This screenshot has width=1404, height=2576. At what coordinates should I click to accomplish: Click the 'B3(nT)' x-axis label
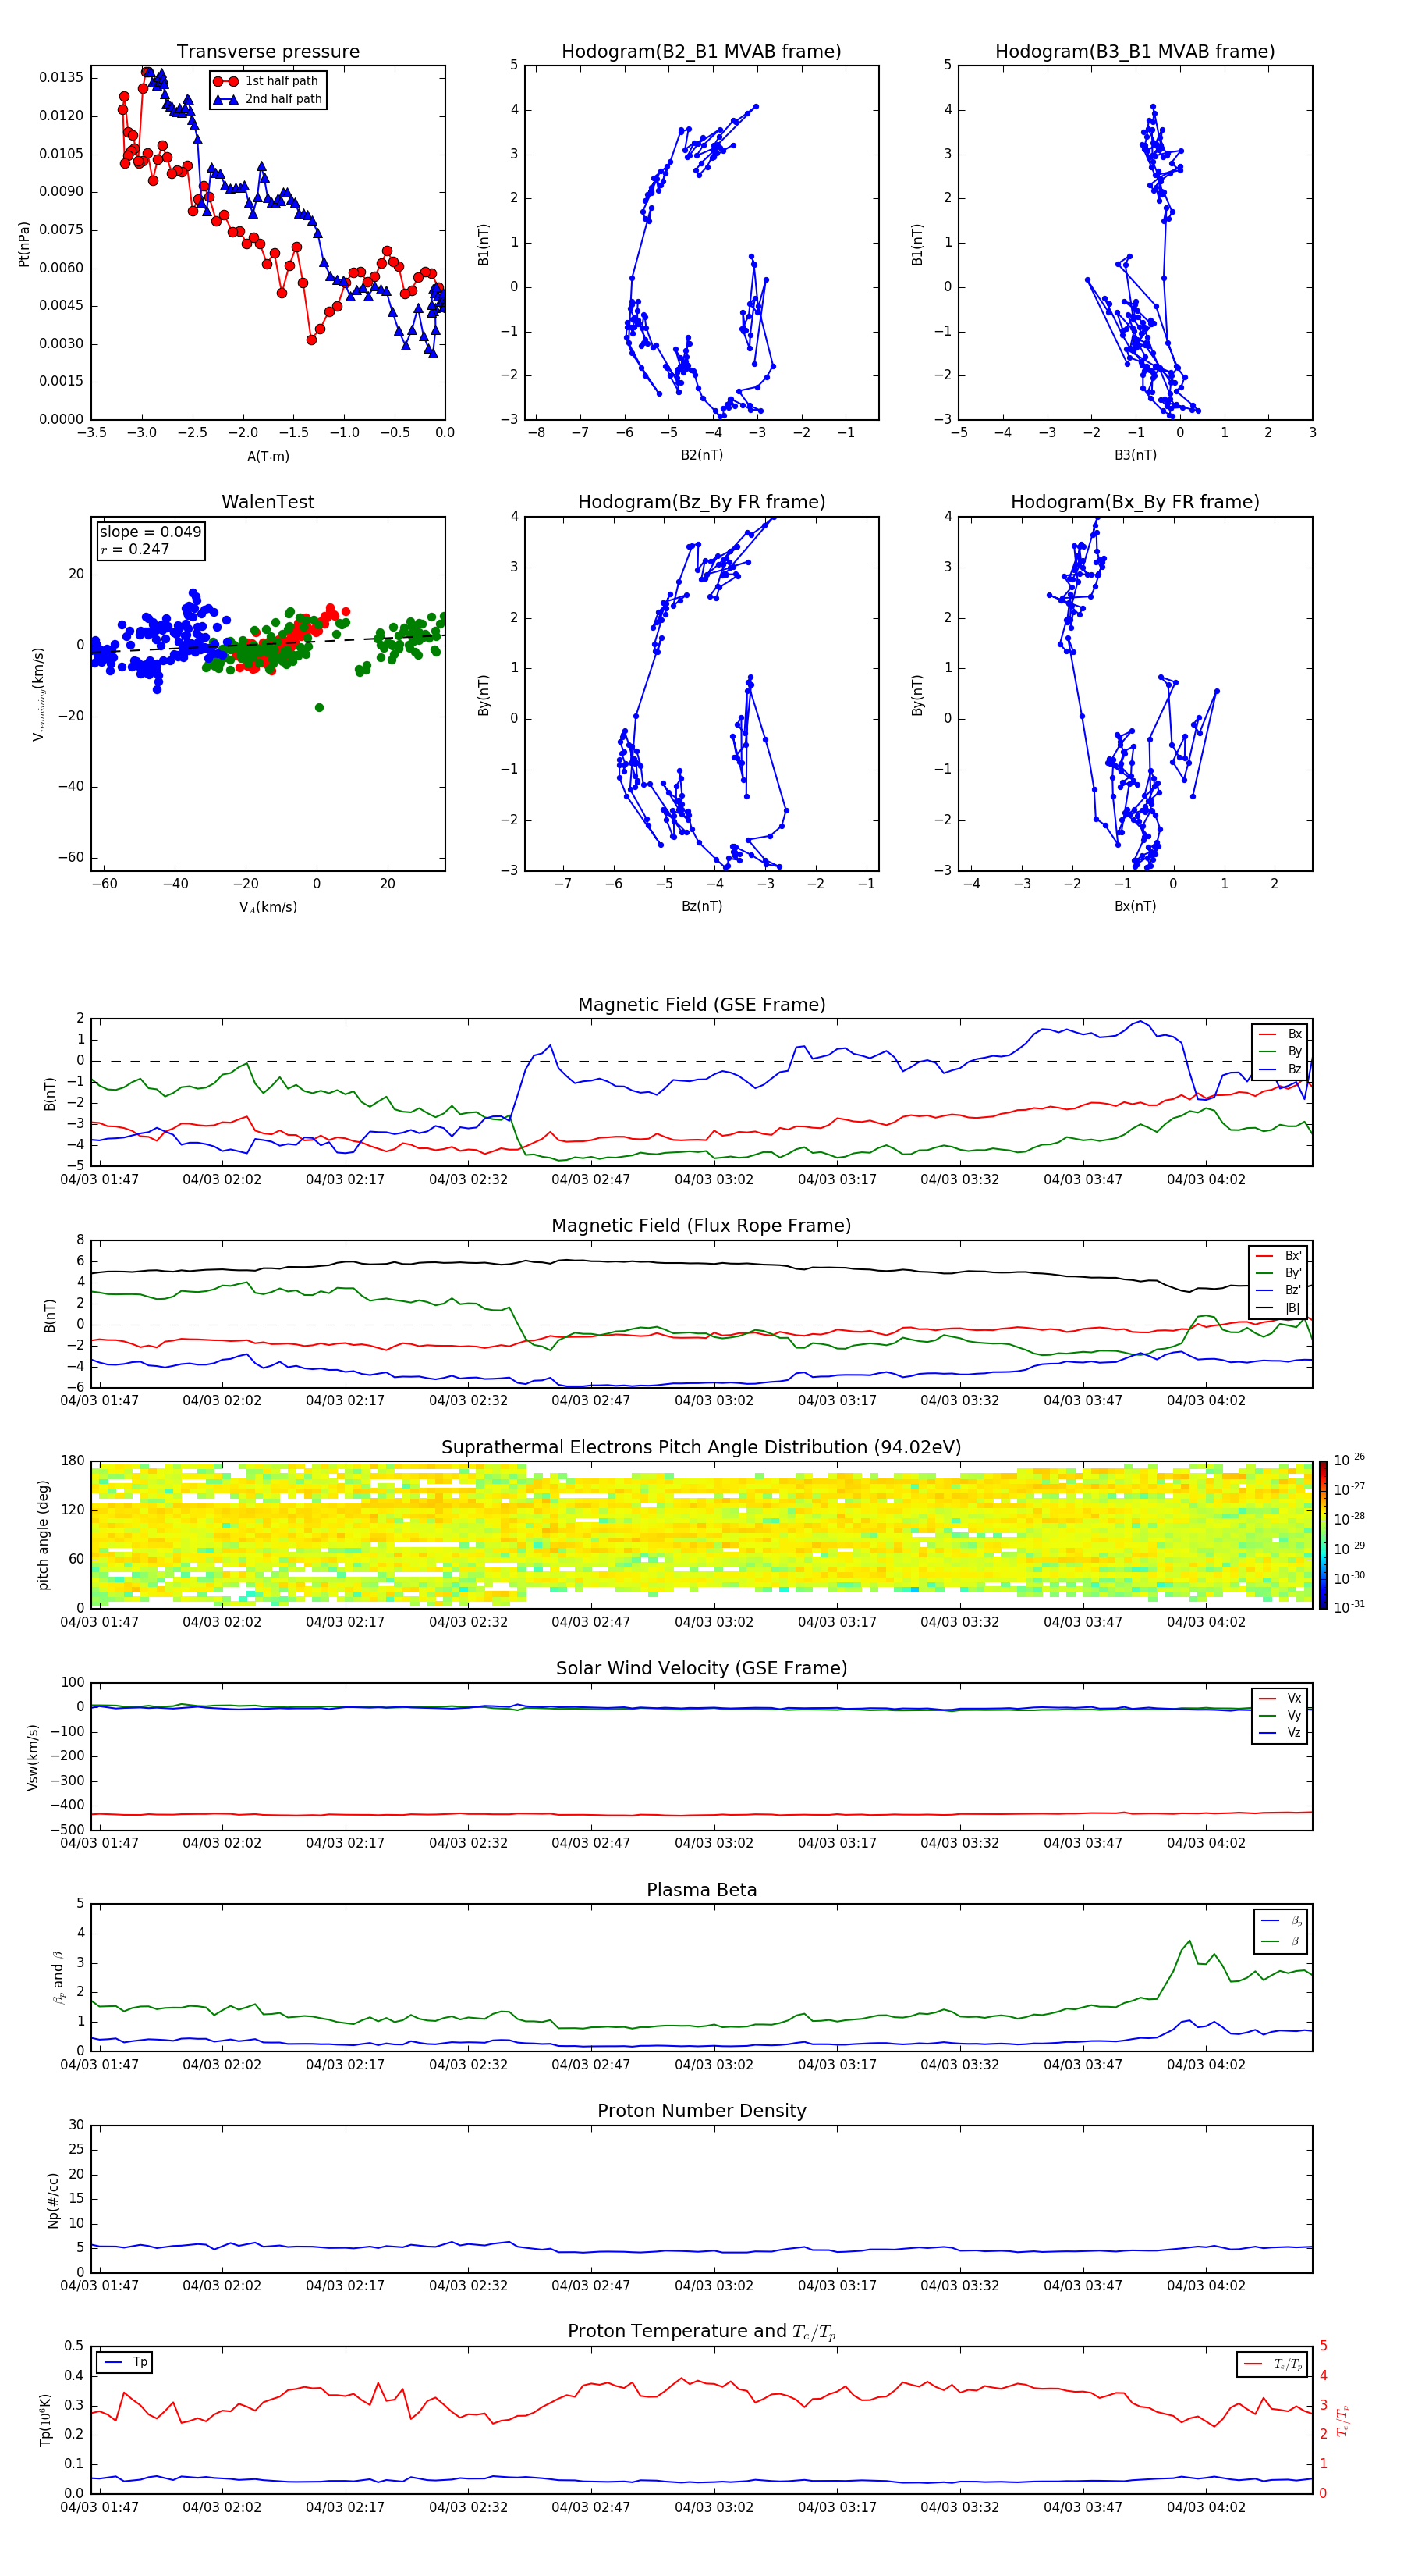click(1135, 455)
